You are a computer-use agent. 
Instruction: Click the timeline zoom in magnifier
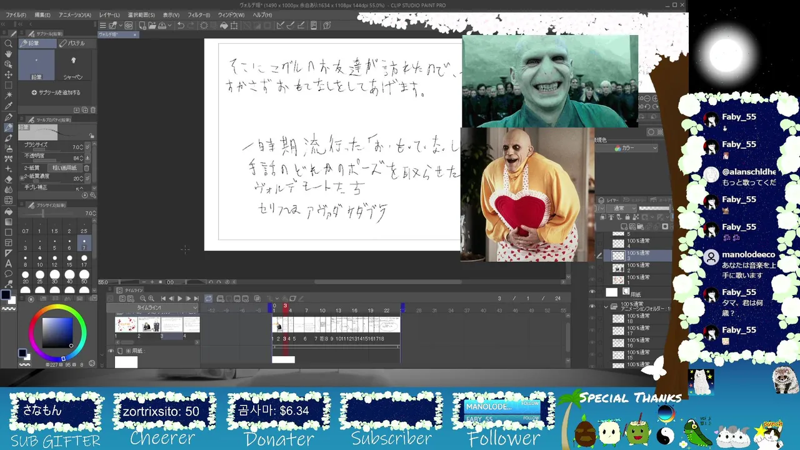click(x=151, y=299)
